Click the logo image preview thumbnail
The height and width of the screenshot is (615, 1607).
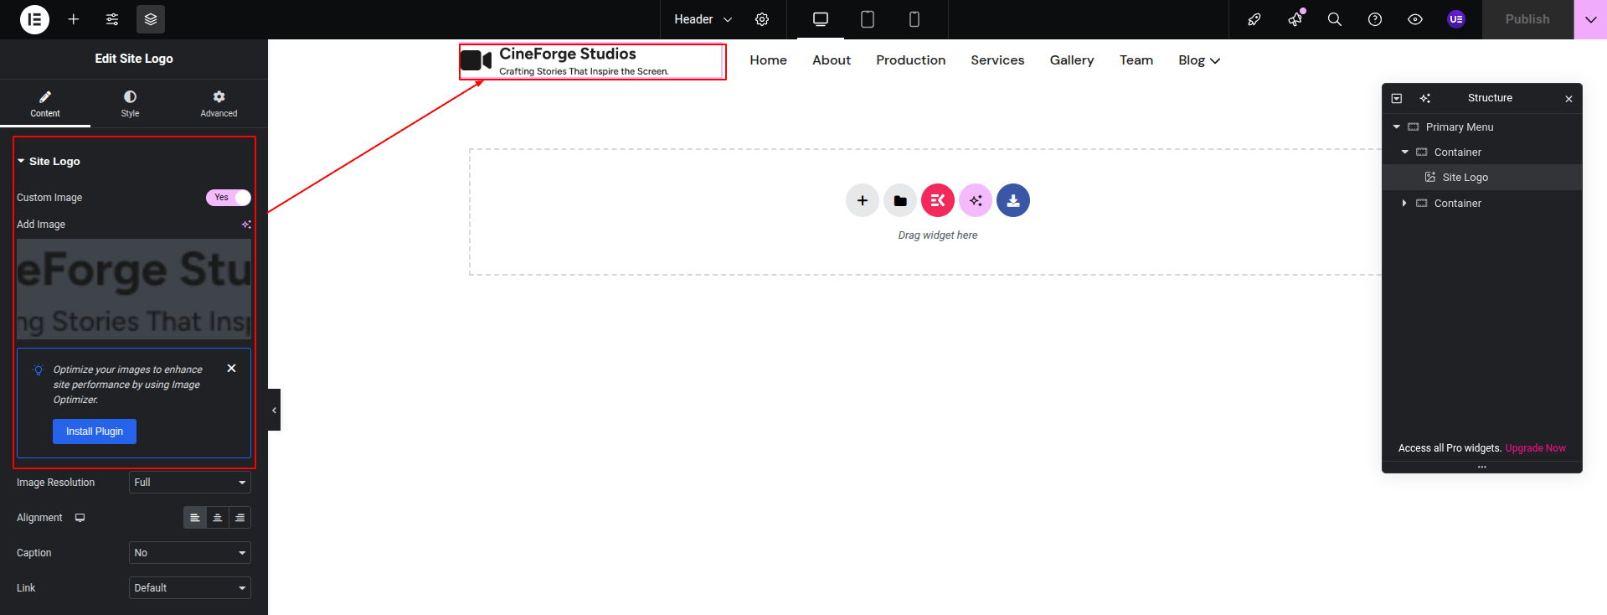(134, 289)
